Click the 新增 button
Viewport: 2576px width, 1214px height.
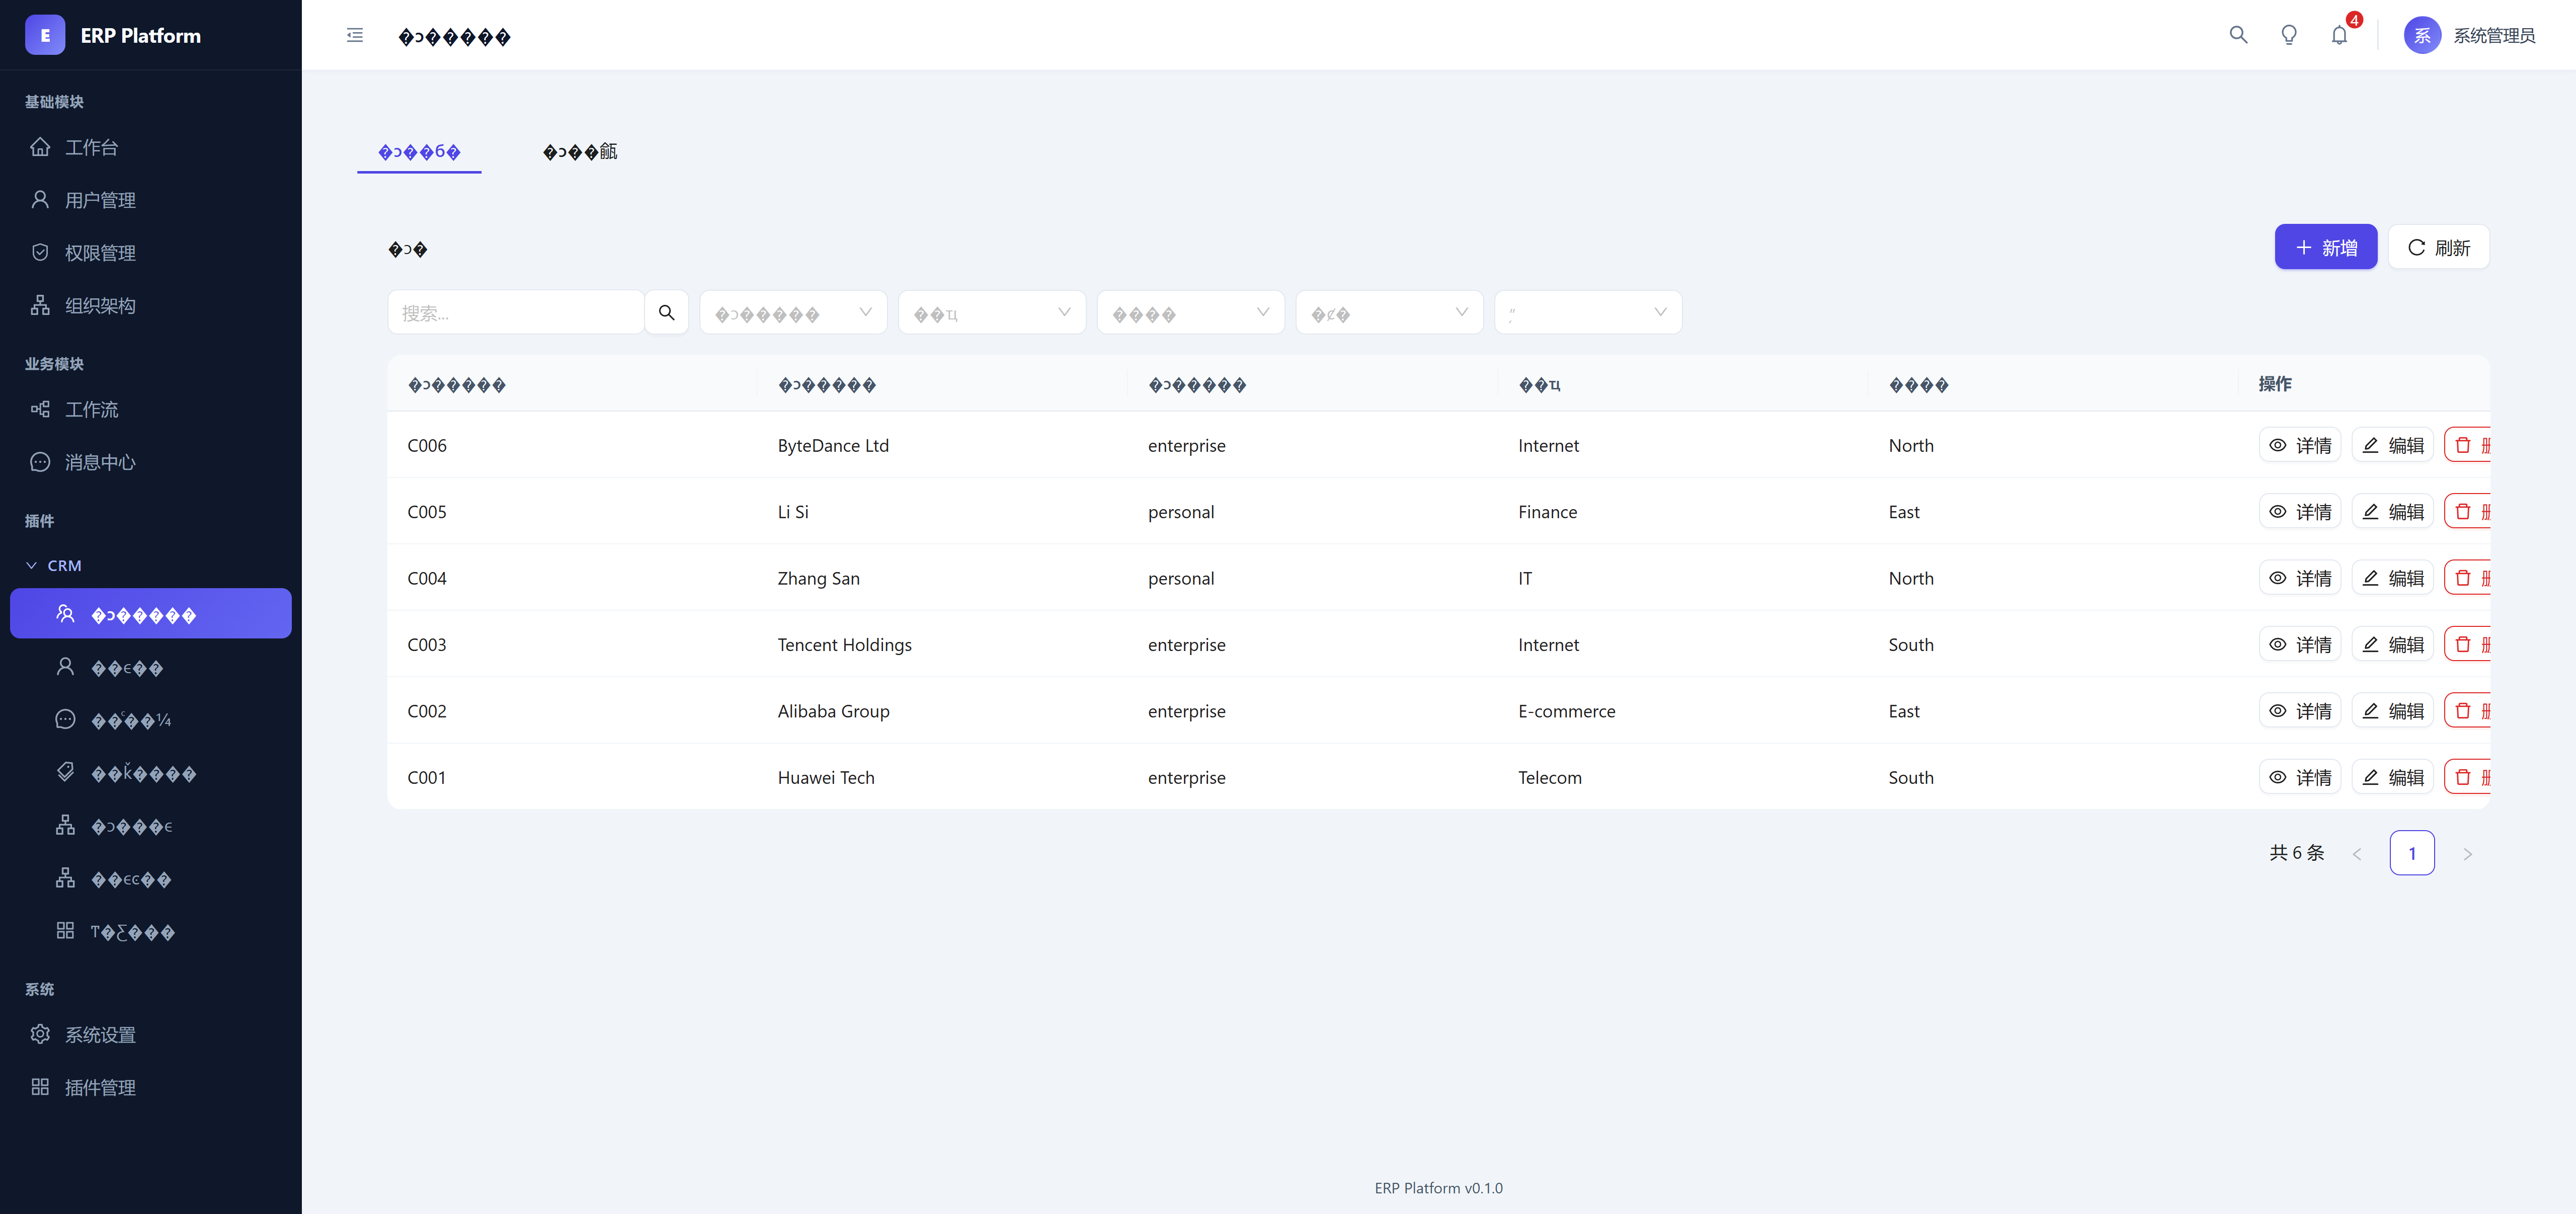point(2325,247)
